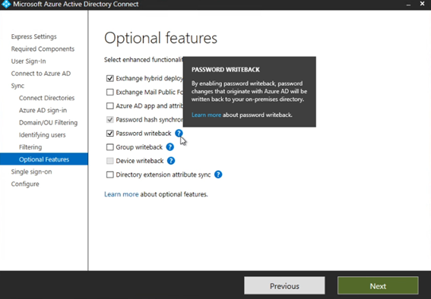Click the Group writeback label text
Image resolution: width=431 pixels, height=299 pixels.
[x=139, y=147]
